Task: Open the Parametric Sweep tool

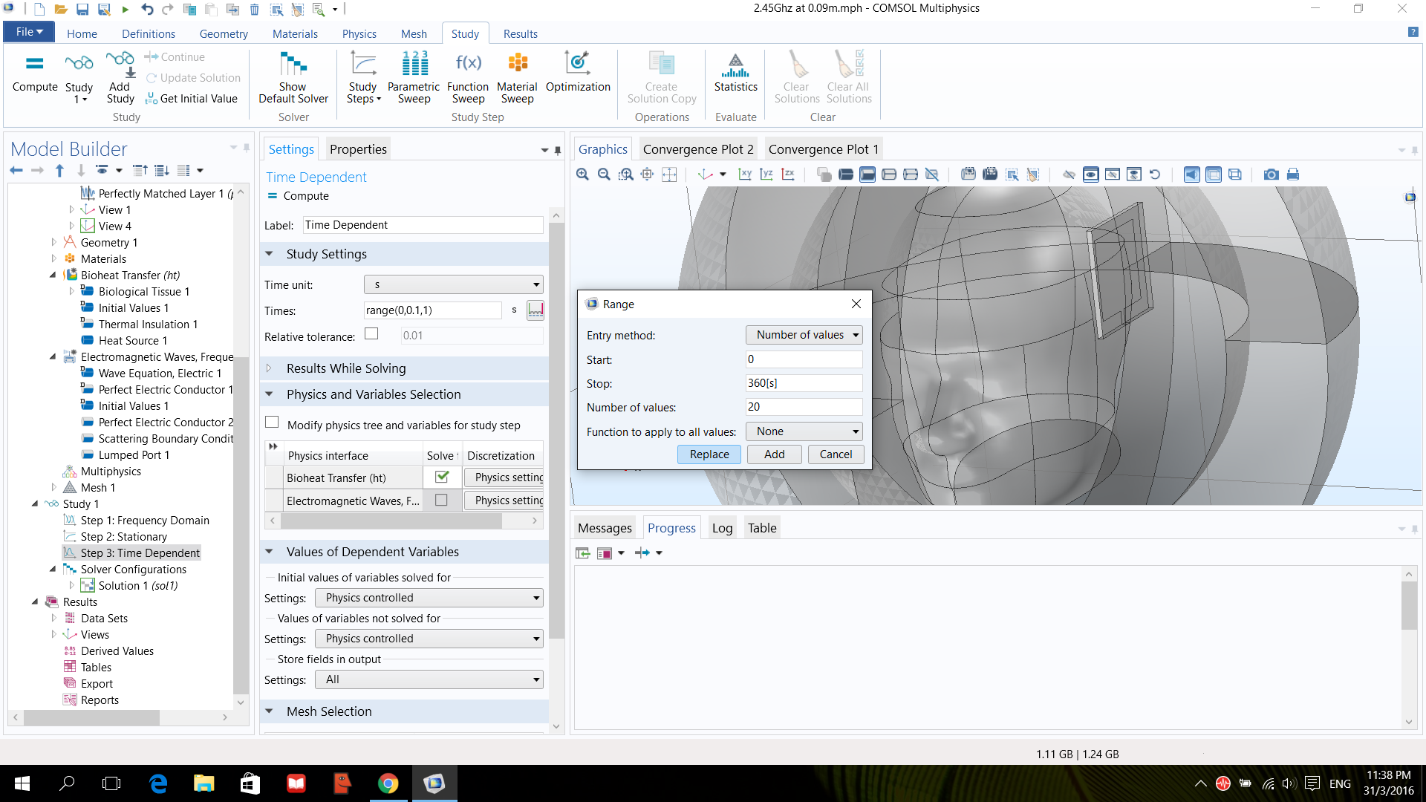Action: [x=414, y=76]
